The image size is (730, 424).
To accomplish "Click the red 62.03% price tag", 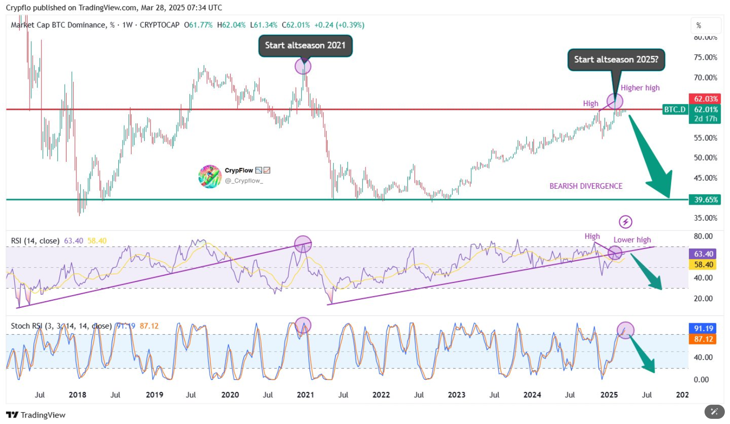I will [705, 99].
